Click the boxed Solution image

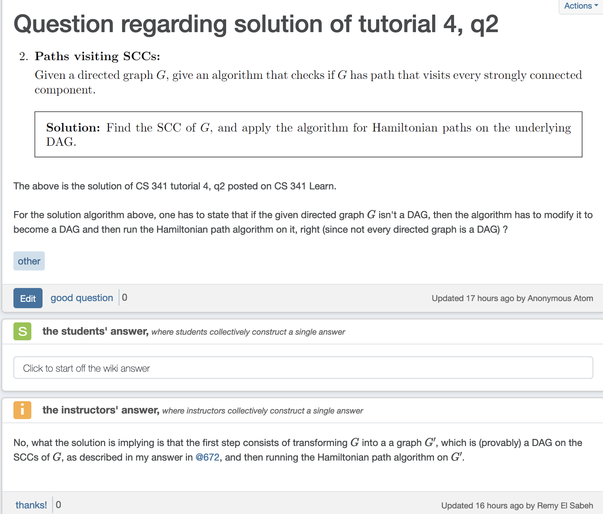pyautogui.click(x=308, y=134)
